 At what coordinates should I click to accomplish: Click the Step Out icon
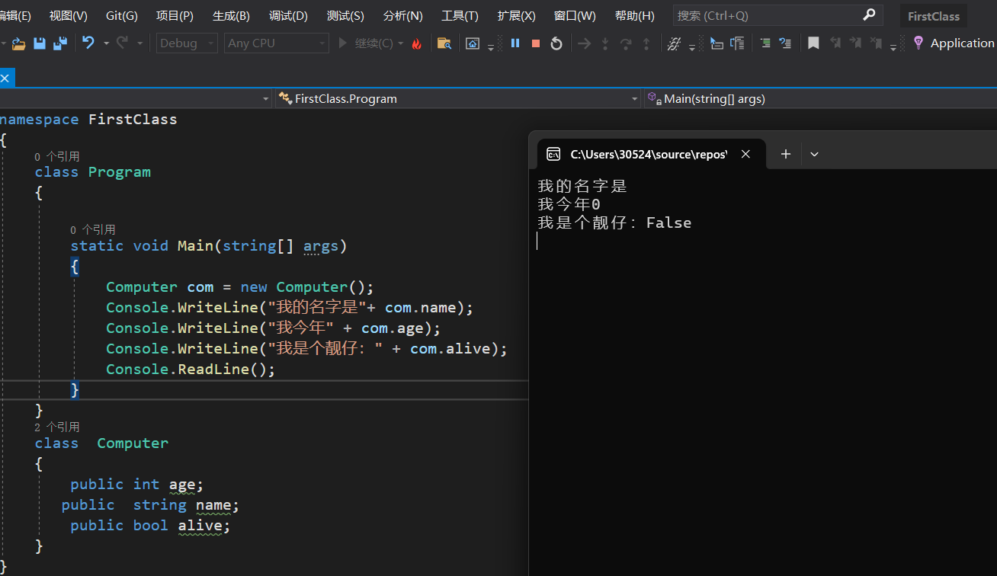click(646, 43)
